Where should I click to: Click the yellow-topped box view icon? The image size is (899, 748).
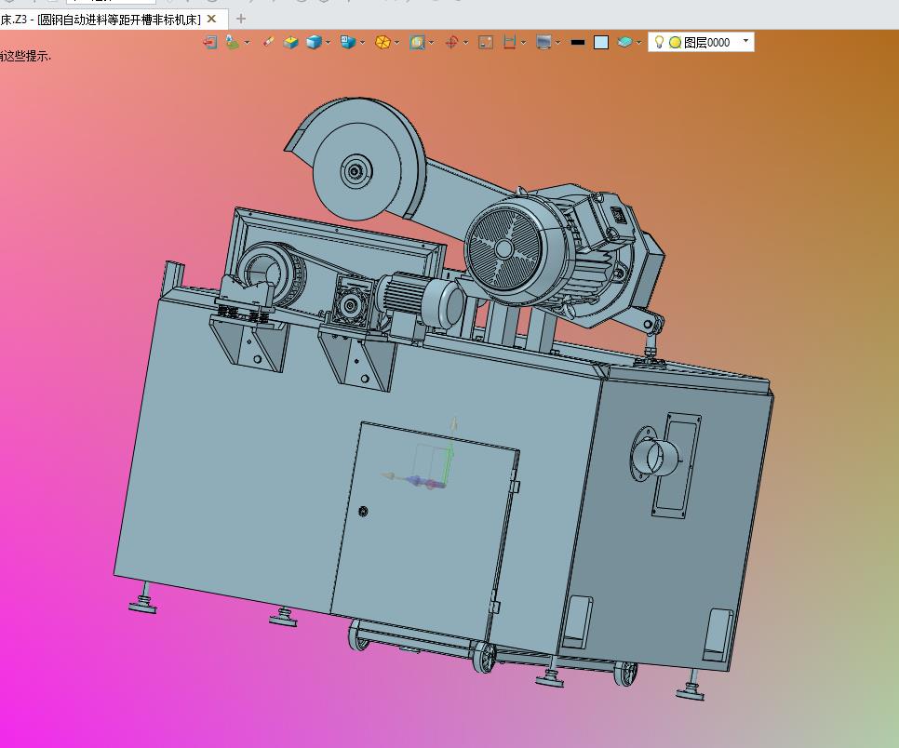coord(290,42)
